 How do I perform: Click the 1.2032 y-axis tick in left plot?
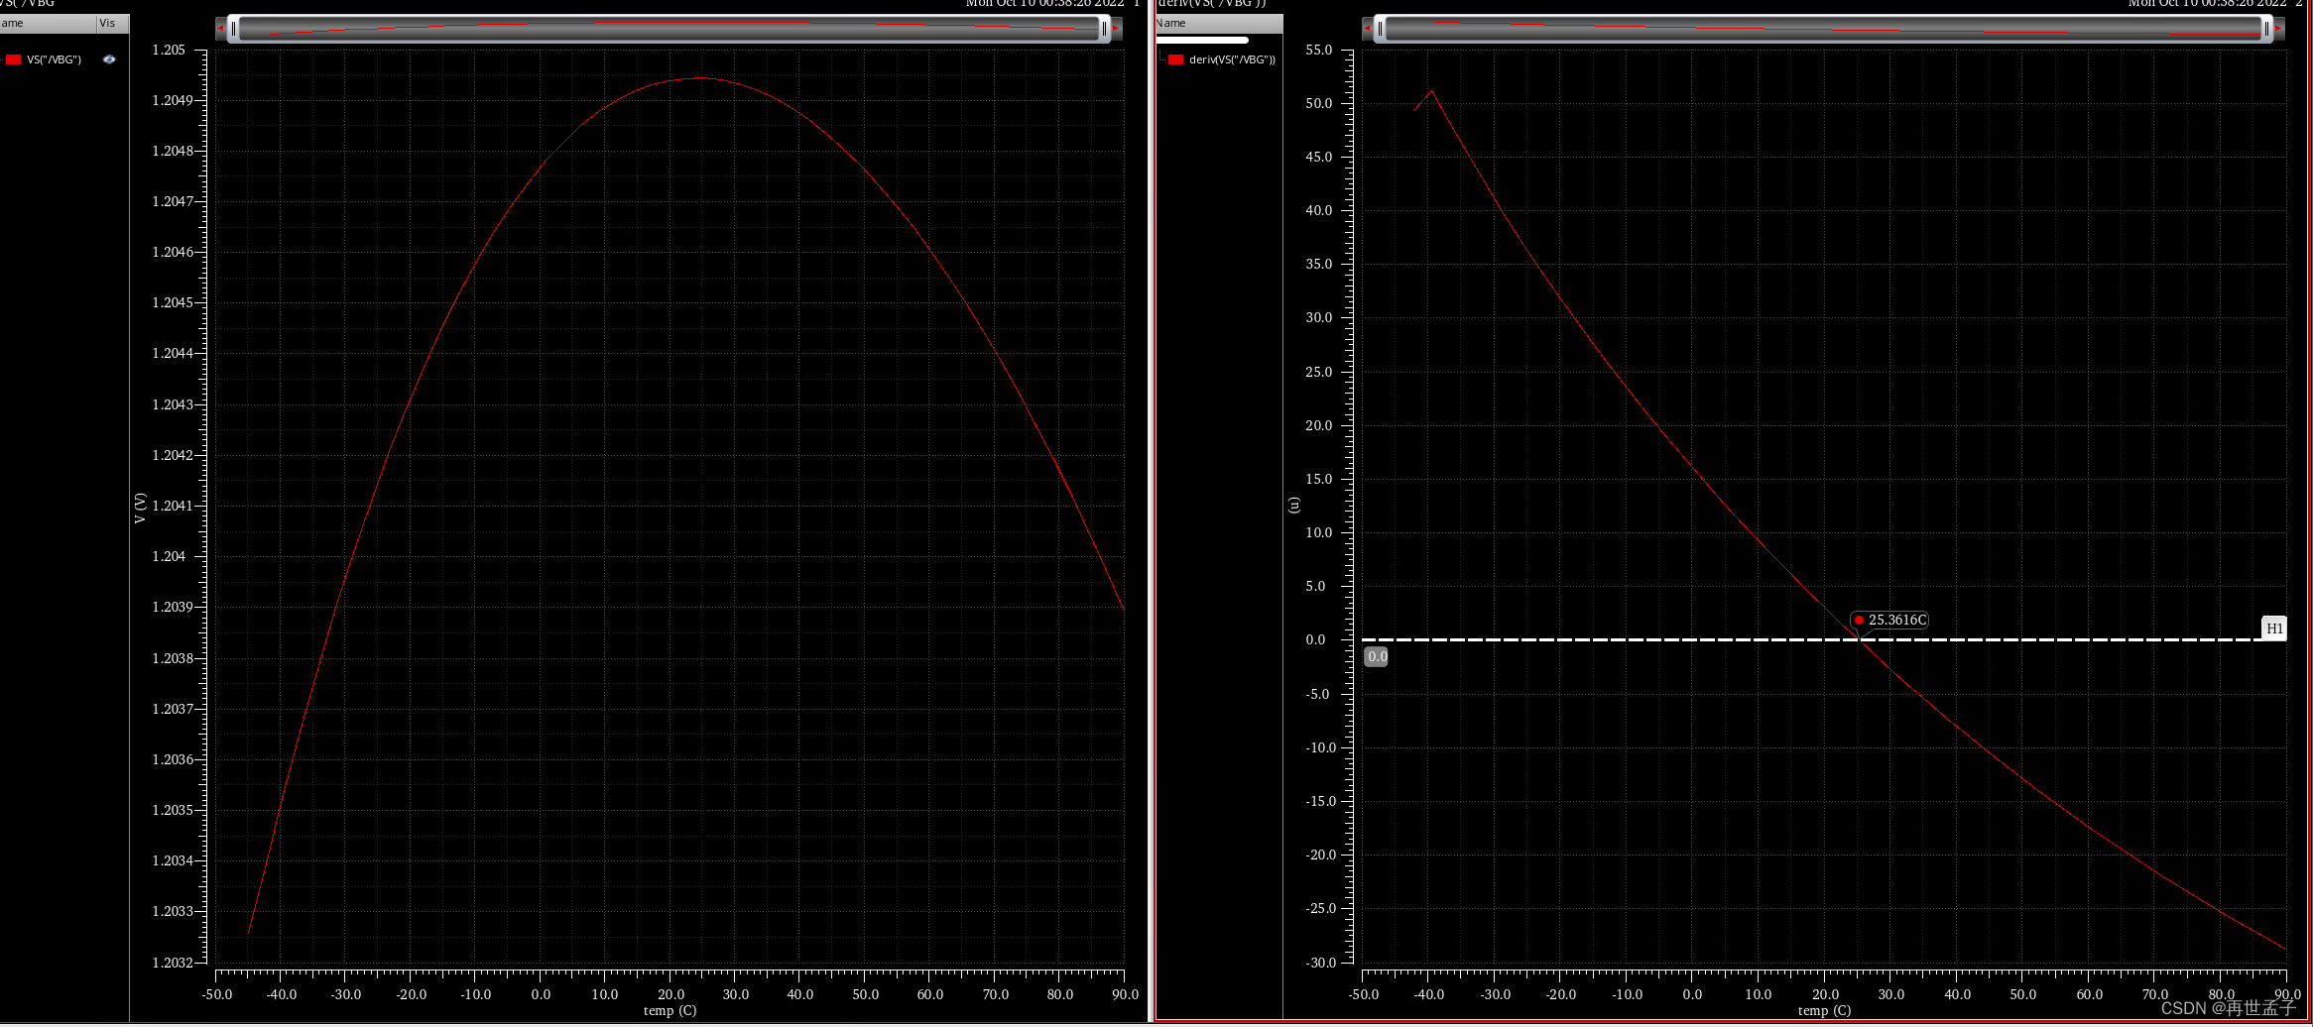tap(173, 963)
